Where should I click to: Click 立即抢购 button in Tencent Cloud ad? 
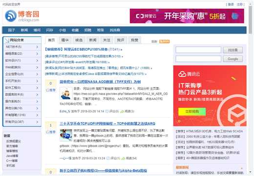(192, 112)
